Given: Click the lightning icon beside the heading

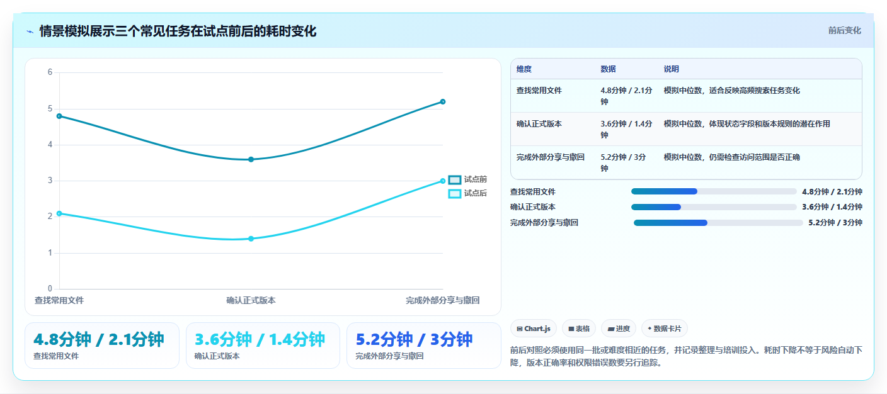Looking at the screenshot, I should (30, 31).
